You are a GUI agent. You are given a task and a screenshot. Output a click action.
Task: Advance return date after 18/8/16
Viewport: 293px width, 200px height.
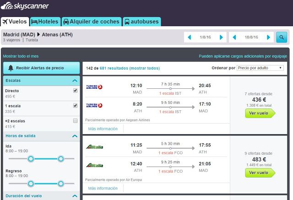click(269, 38)
